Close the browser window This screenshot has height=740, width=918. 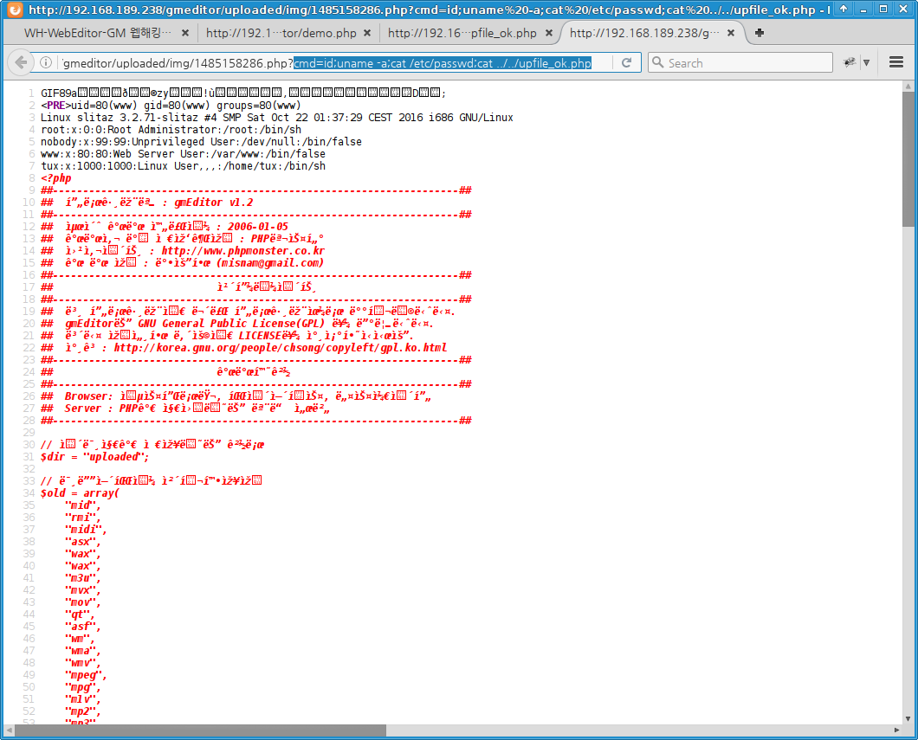(902, 9)
